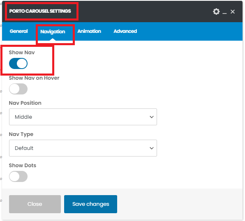Minimize the Porto Carousel Settings panel
This screenshot has width=245, height=221.
tap(224, 14)
